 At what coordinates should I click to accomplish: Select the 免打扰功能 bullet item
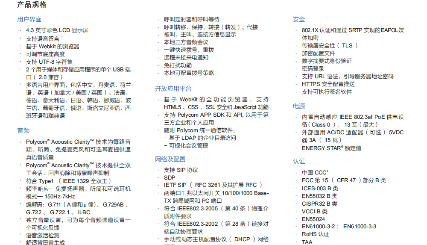pyautogui.click(x=178, y=65)
